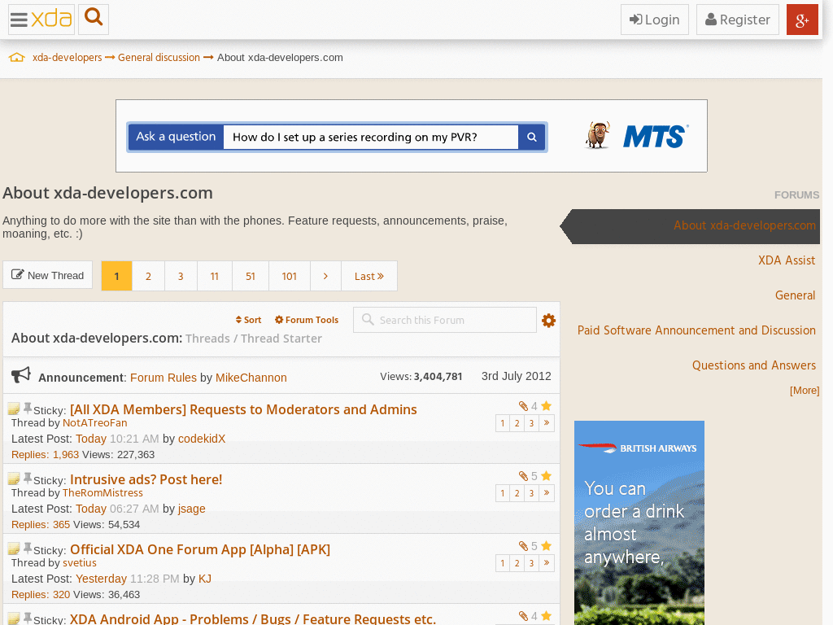Select Questions and Answers forum
The height and width of the screenshot is (625, 833).
click(753, 365)
